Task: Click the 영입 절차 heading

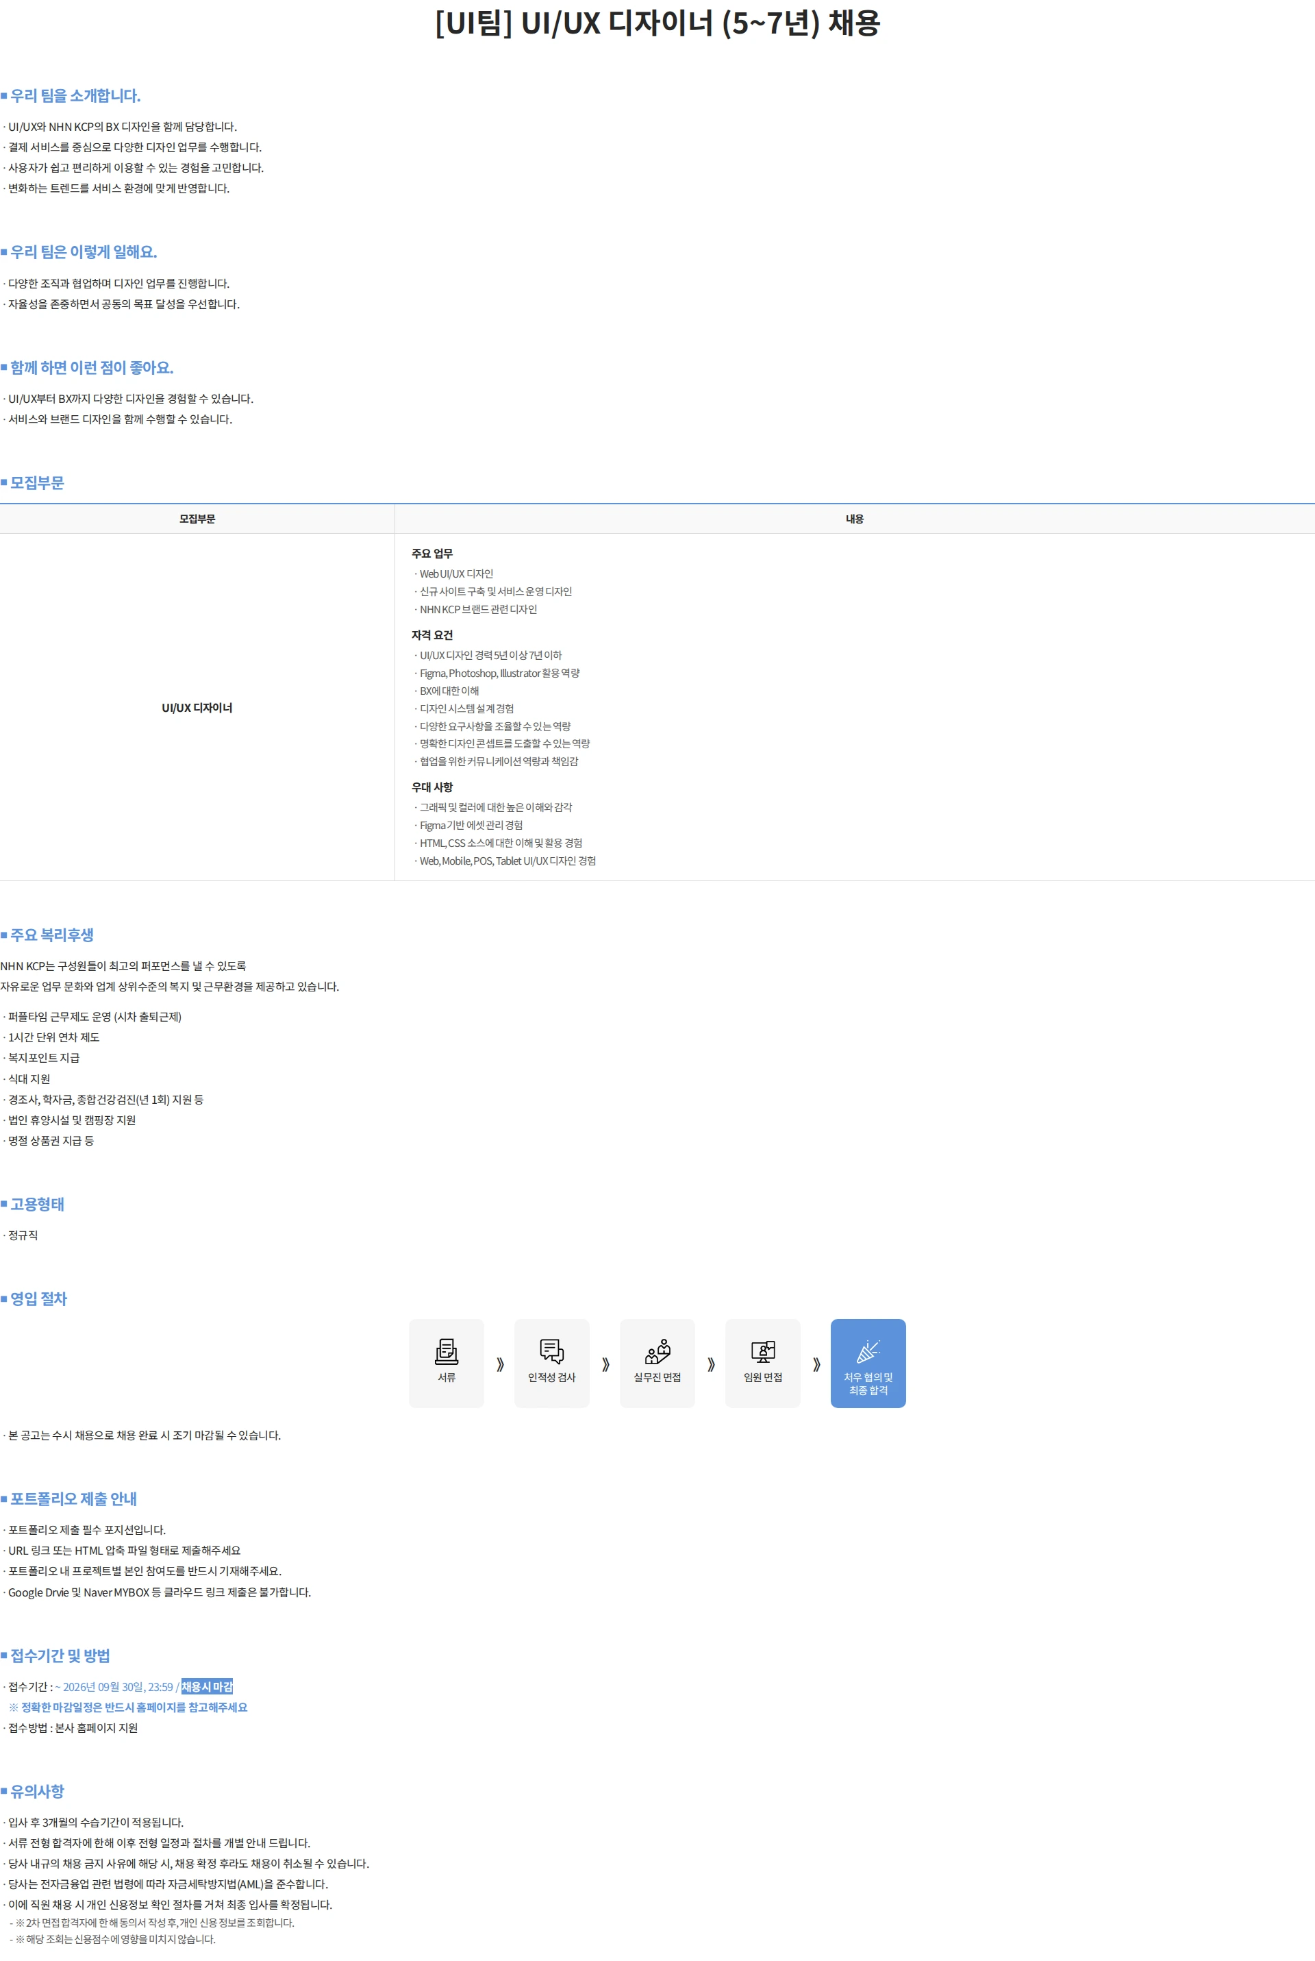Action: [x=38, y=1298]
